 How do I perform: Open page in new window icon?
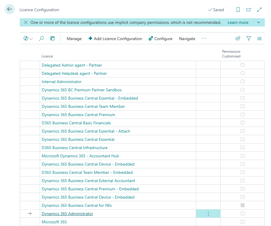(249, 10)
